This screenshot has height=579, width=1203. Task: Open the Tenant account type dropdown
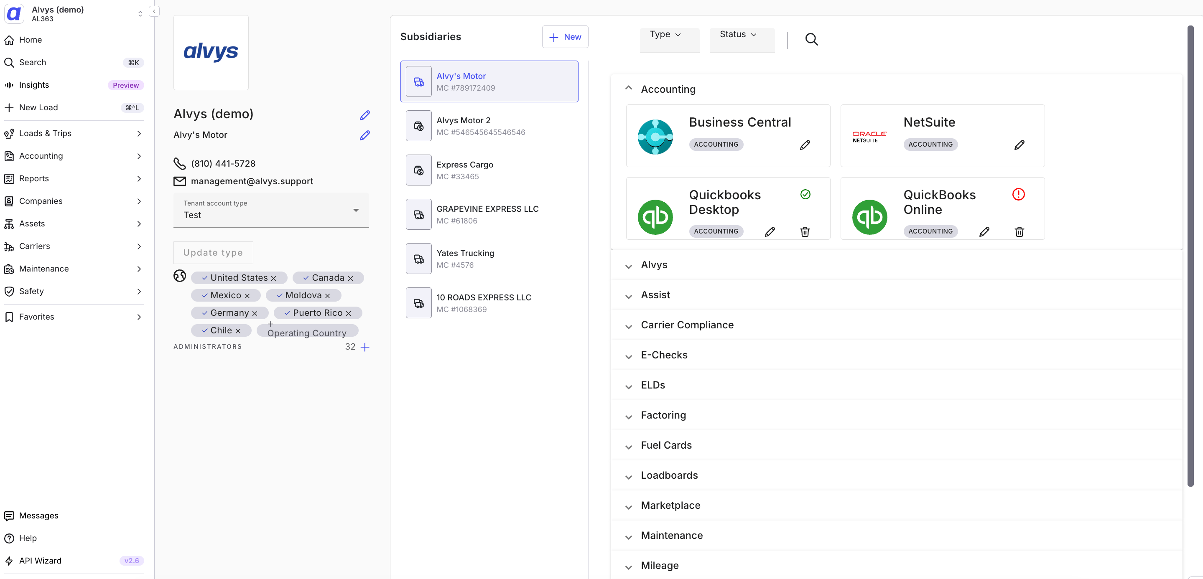coord(271,210)
